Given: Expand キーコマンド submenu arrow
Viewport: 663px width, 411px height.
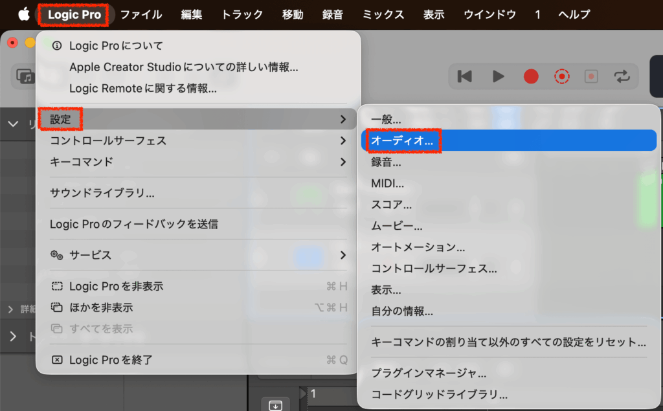Looking at the screenshot, I should coord(343,162).
